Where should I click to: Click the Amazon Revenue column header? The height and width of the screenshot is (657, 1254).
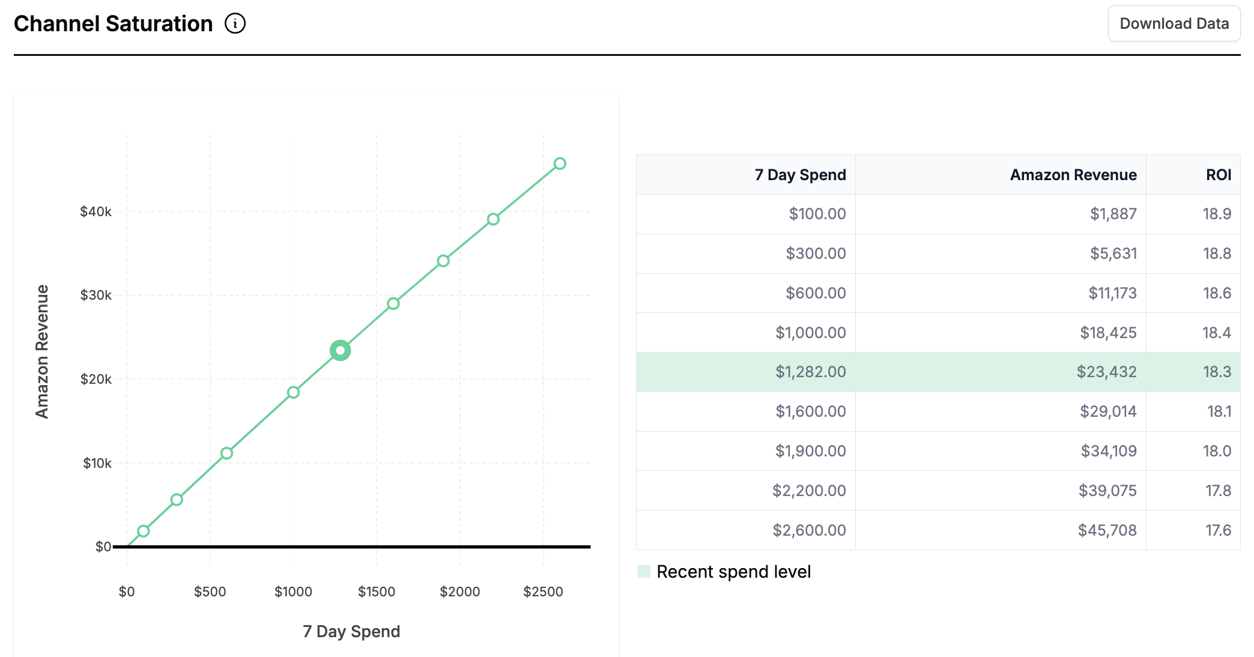1073,175
